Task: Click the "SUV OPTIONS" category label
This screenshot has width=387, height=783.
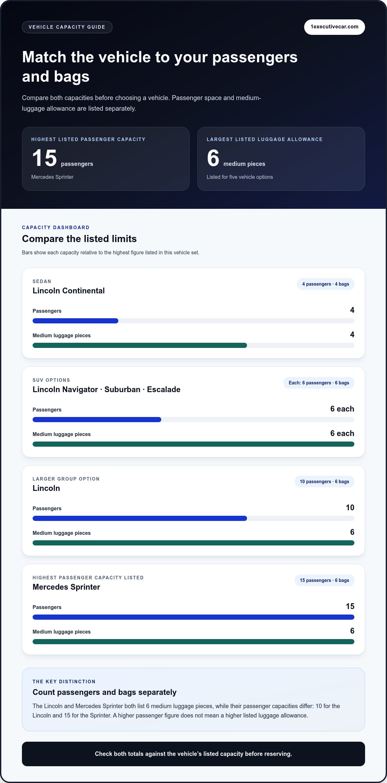Action: [51, 380]
